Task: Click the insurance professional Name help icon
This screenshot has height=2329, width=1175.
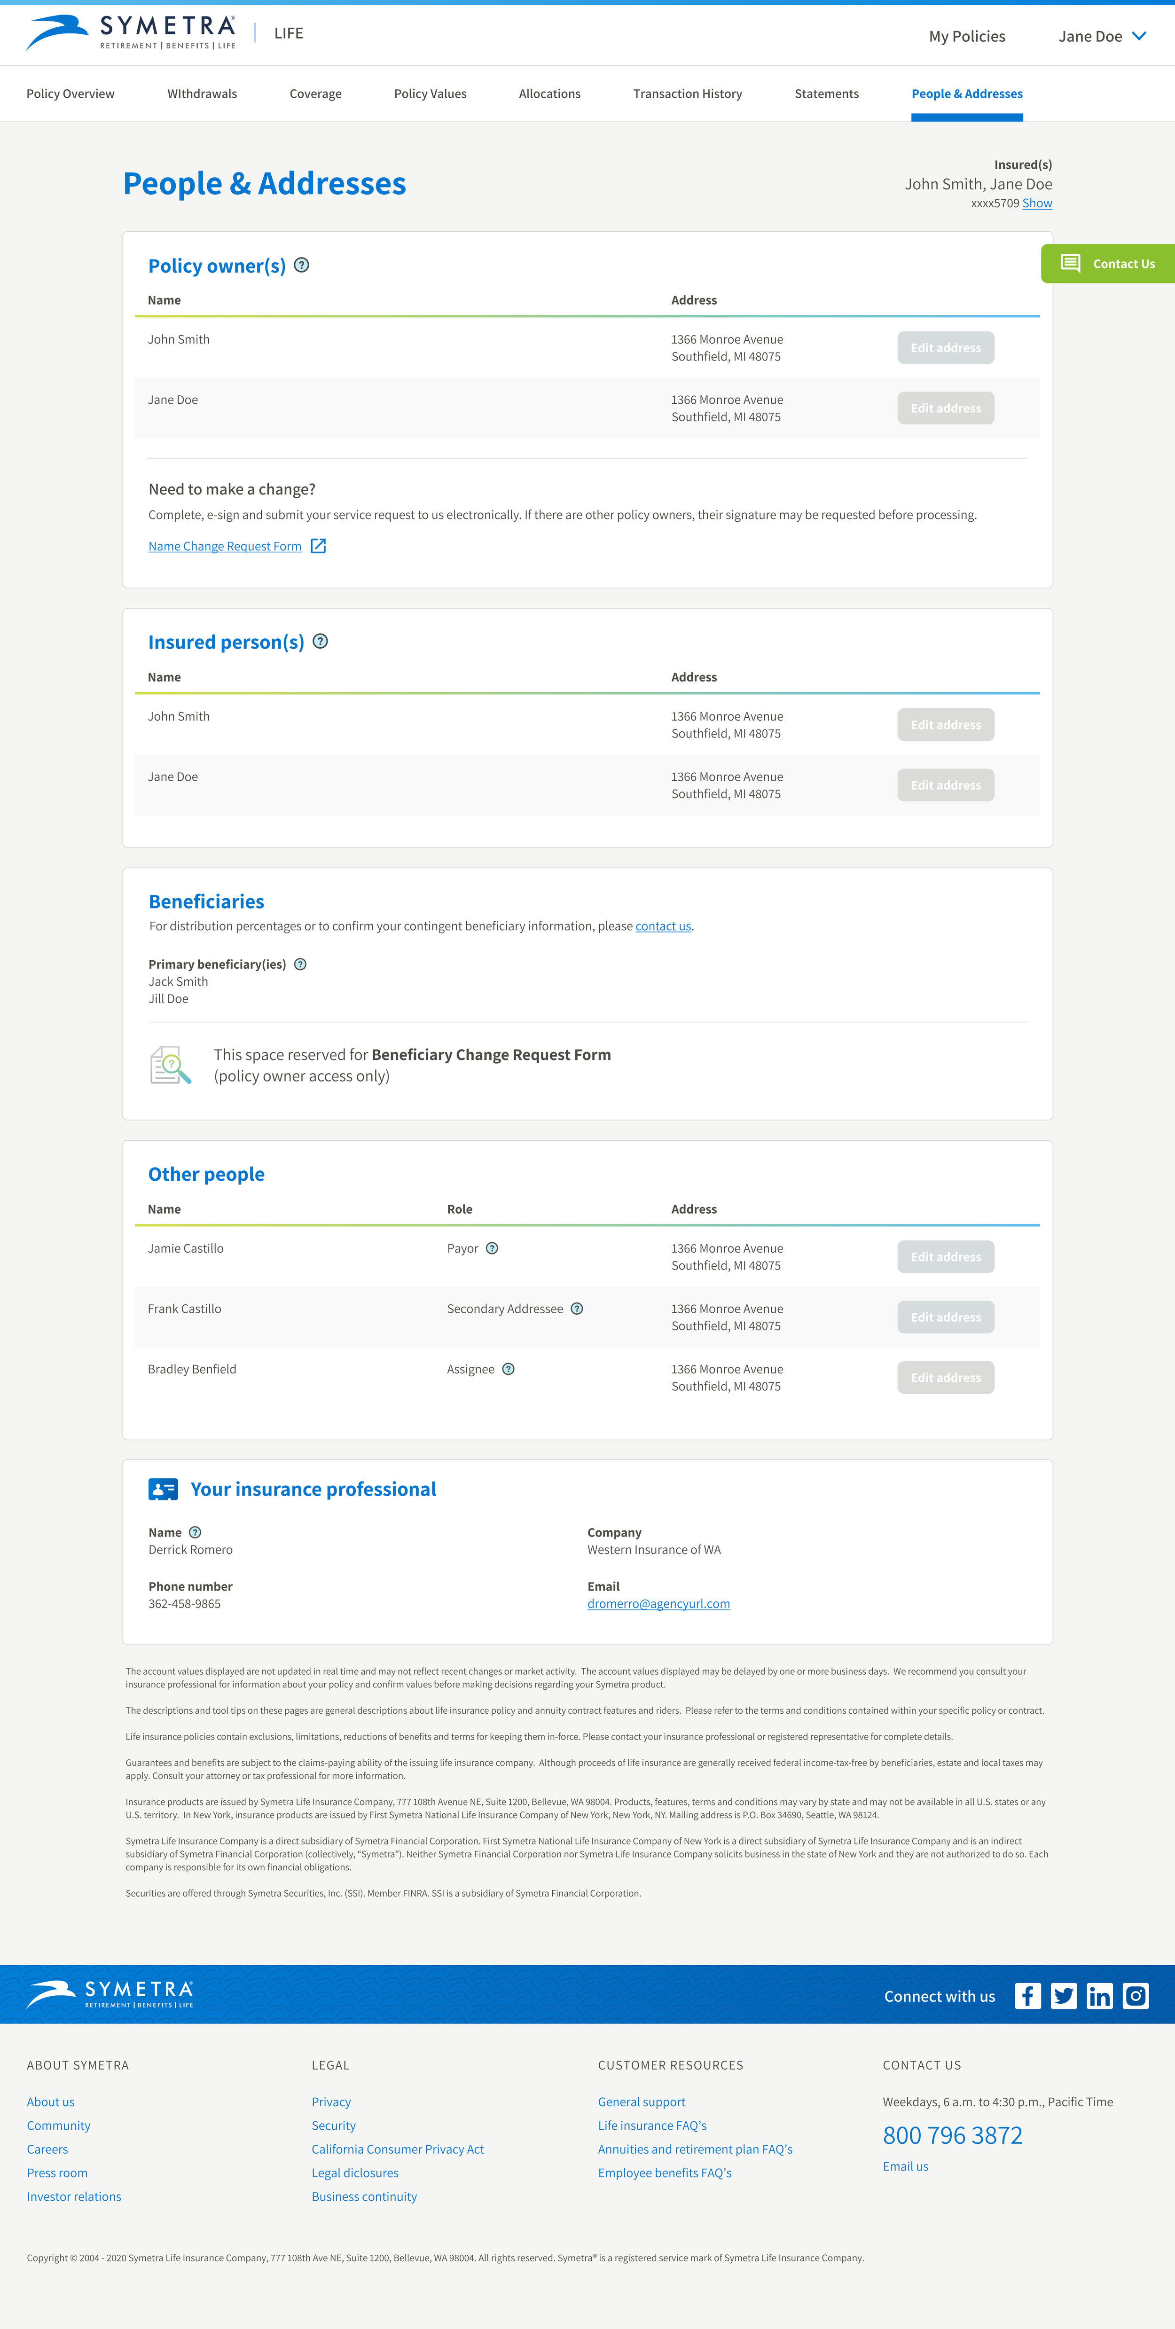Action: pyautogui.click(x=195, y=1531)
